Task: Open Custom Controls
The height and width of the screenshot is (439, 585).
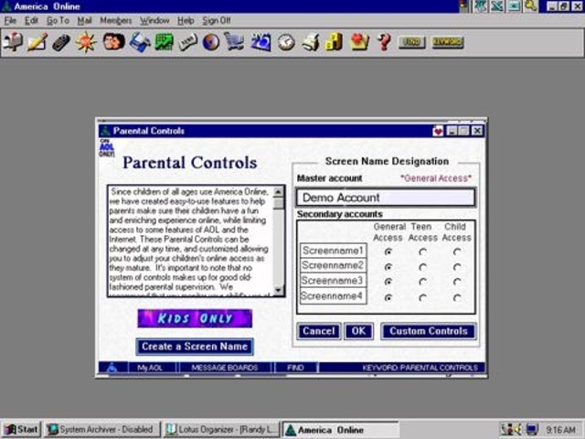Action: 429,331
